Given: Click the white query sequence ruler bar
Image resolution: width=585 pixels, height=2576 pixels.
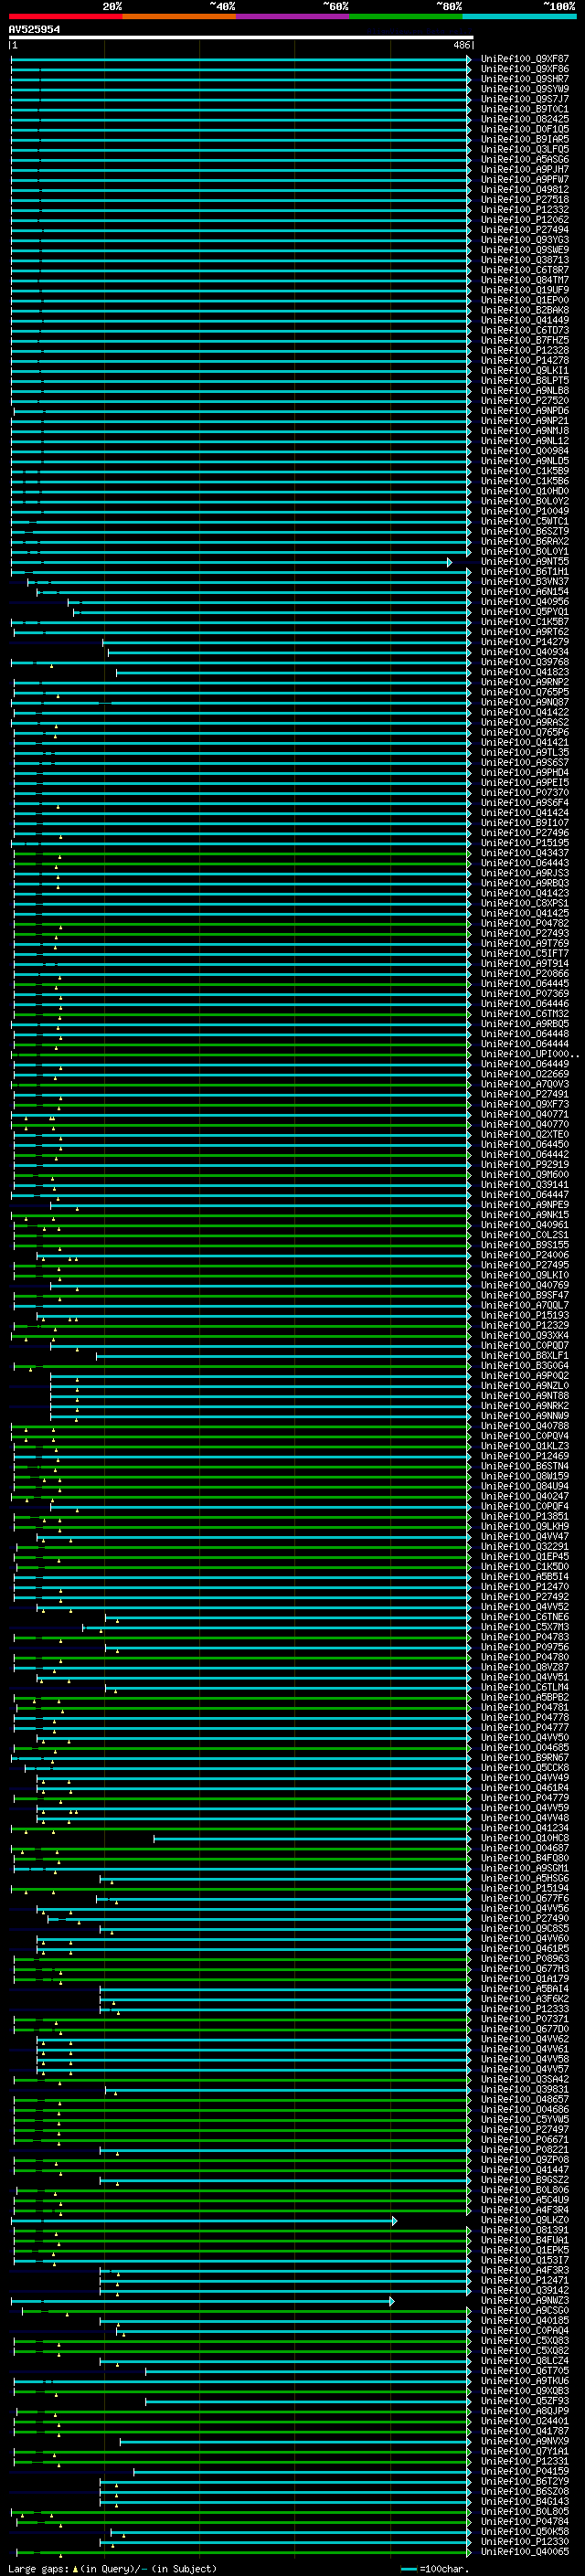Looking at the screenshot, I should (x=240, y=37).
